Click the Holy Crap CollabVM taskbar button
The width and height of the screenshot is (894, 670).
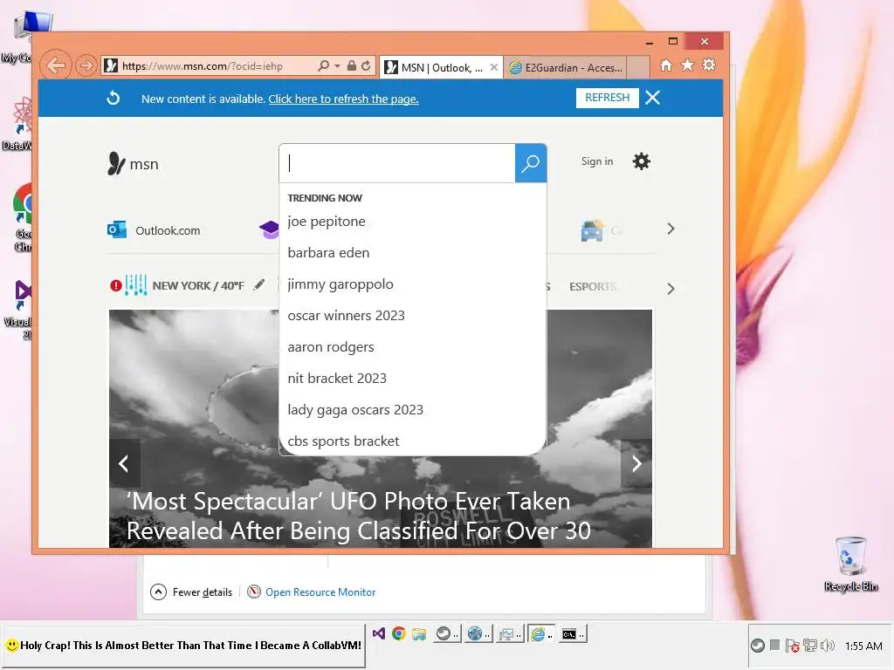tap(183, 646)
